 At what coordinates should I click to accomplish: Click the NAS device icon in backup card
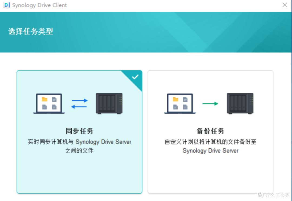pyautogui.click(x=240, y=104)
